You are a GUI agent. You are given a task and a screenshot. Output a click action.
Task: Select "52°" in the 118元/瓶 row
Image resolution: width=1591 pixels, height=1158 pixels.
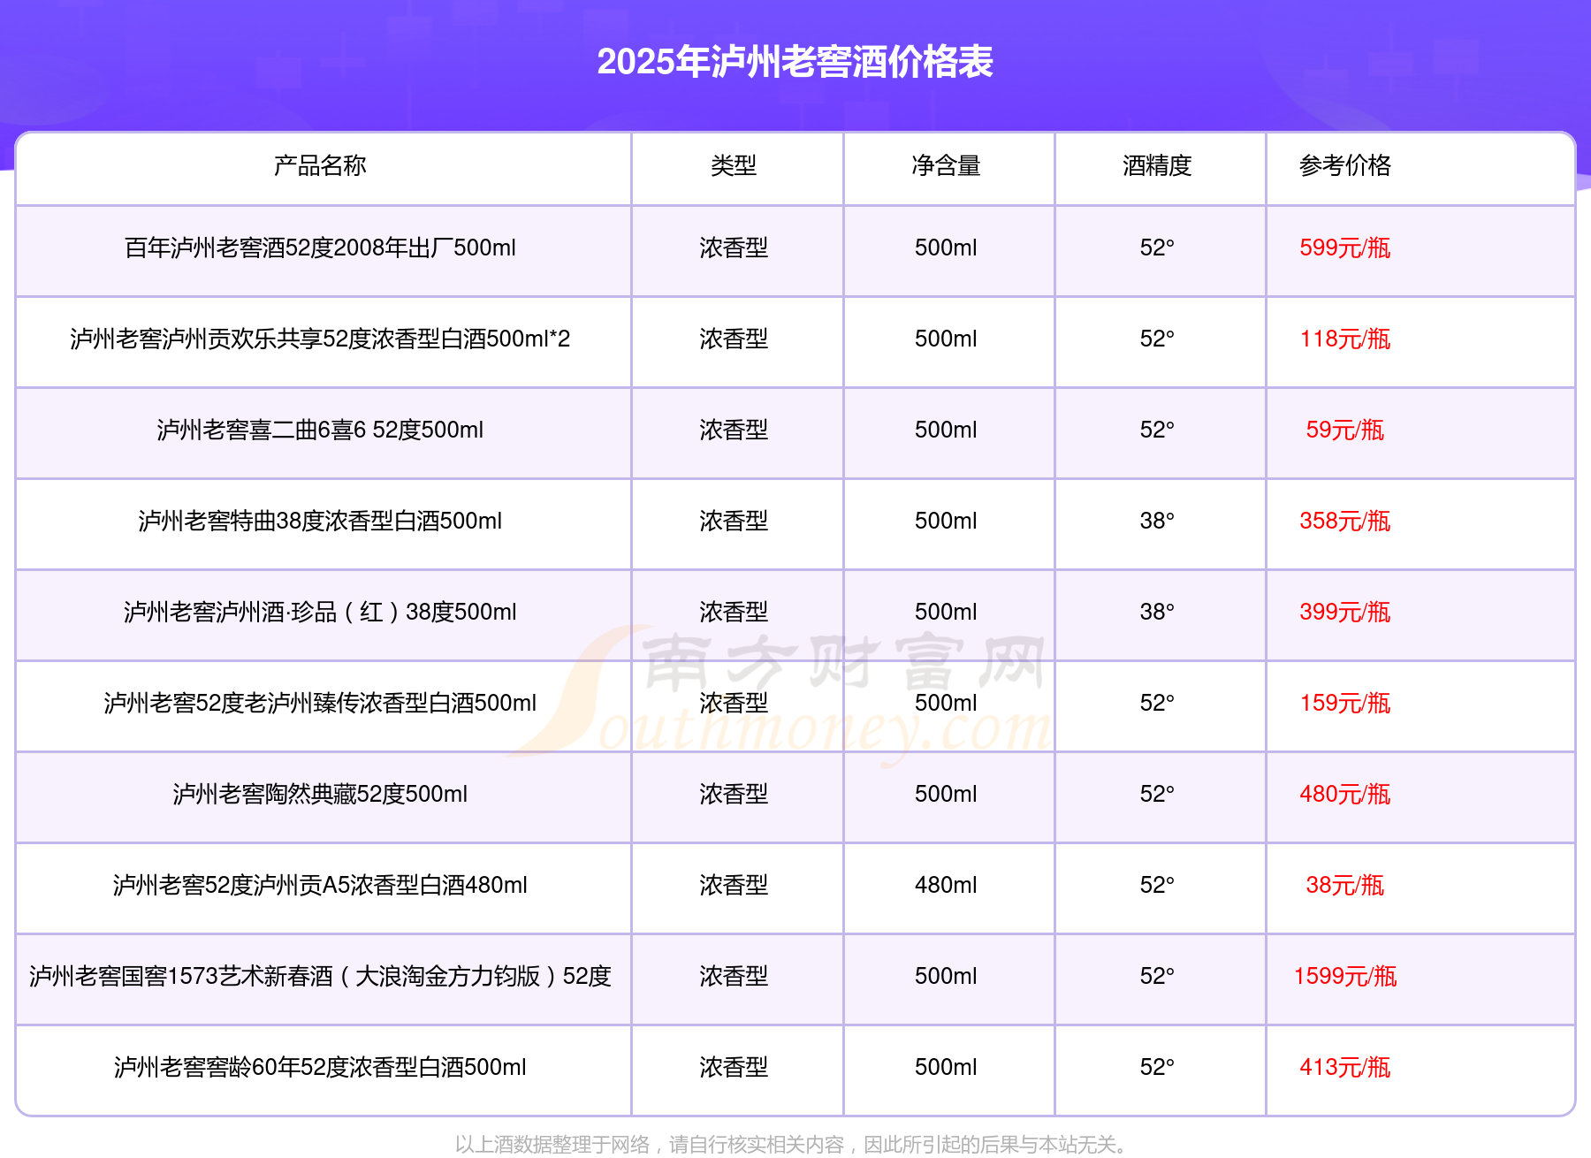point(1157,339)
